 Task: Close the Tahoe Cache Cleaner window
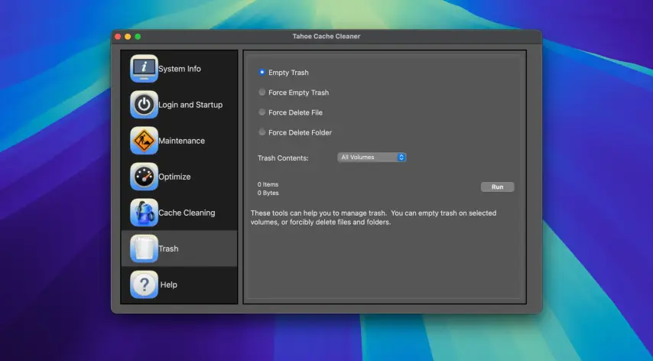tap(119, 37)
